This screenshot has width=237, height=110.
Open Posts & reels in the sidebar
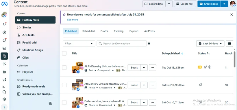(35, 20)
